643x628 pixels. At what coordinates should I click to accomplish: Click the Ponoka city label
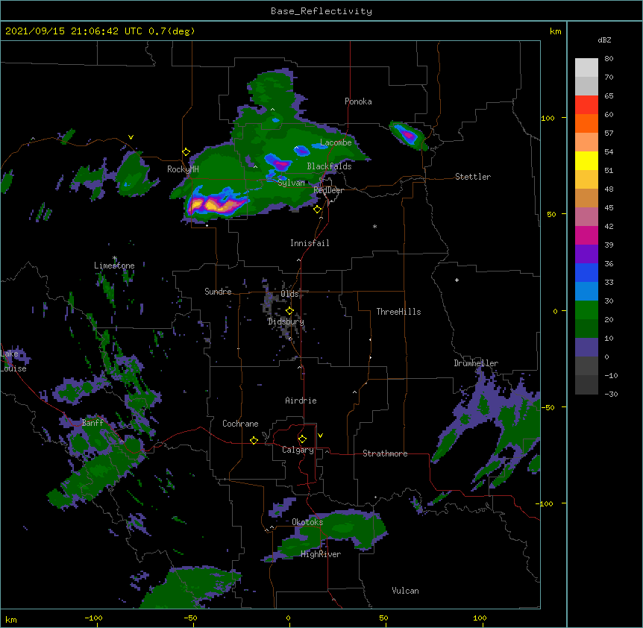[358, 101]
